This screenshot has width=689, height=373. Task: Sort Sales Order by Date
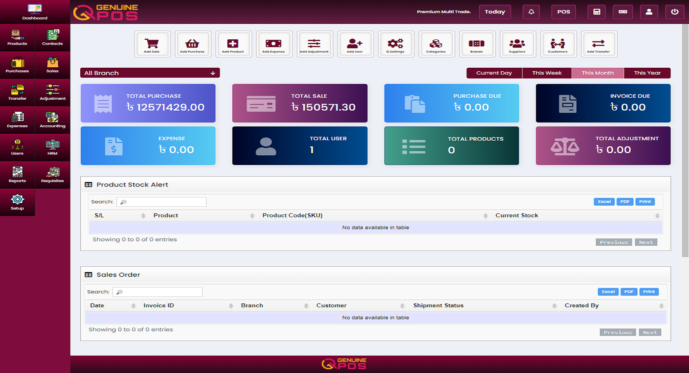(x=111, y=306)
